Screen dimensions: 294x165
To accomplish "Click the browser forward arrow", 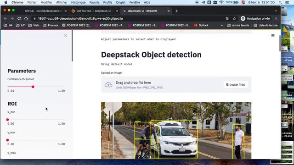I will click(12, 18).
